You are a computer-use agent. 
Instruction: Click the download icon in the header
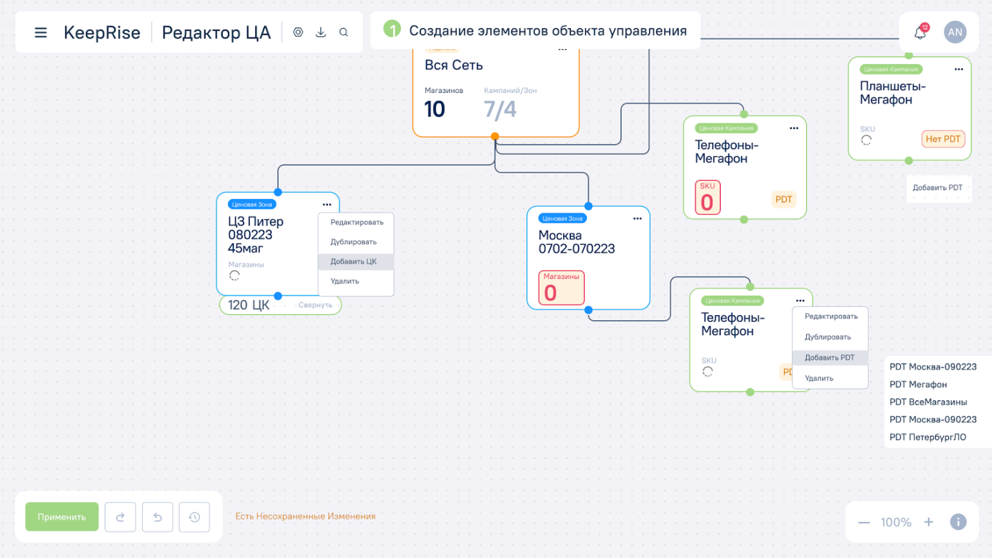click(x=321, y=32)
